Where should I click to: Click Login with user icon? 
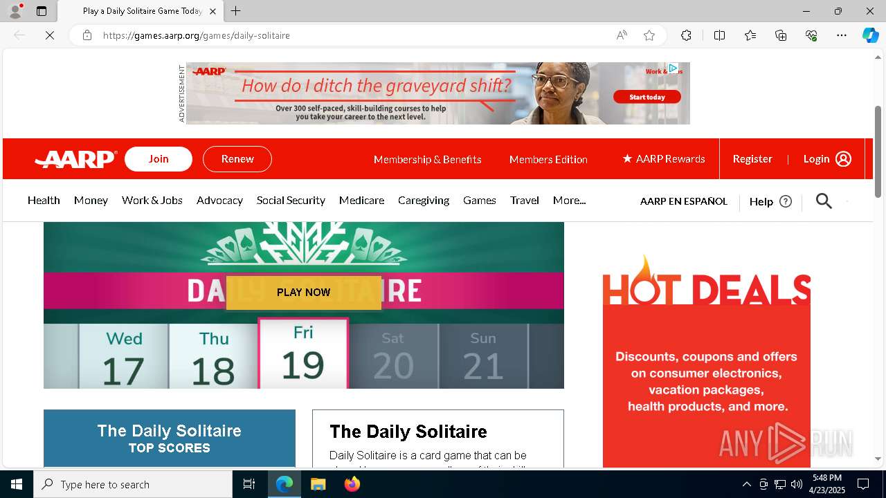tap(827, 159)
